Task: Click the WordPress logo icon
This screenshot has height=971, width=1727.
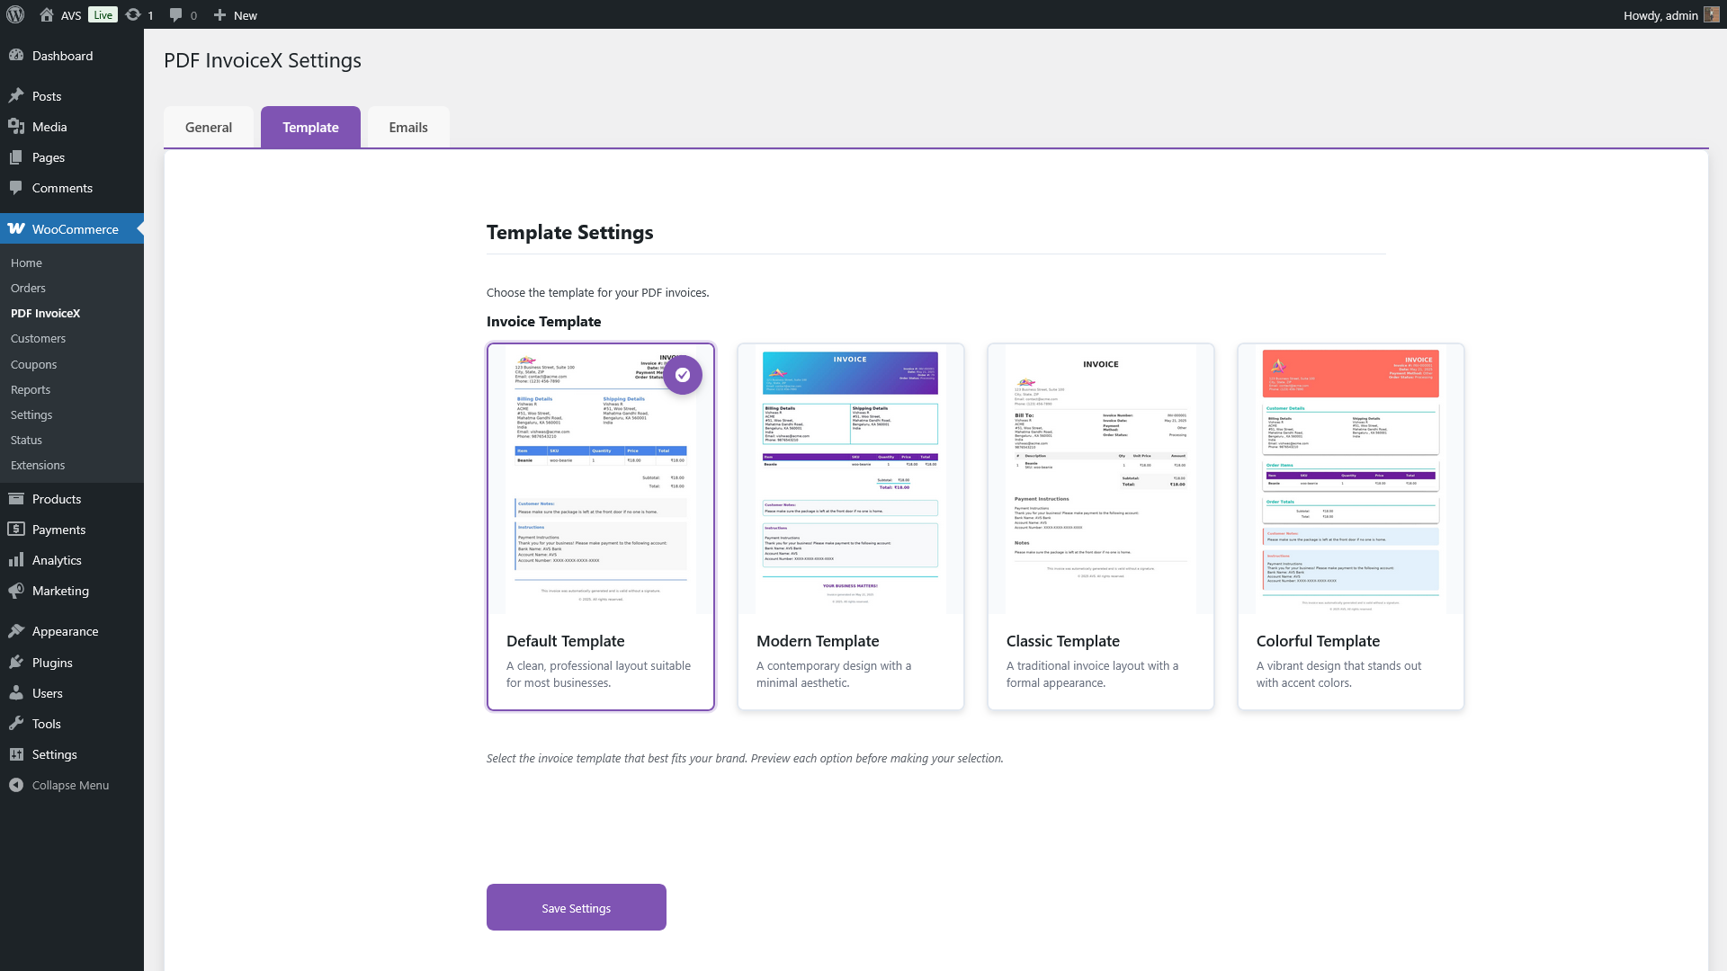Action: click(x=14, y=14)
